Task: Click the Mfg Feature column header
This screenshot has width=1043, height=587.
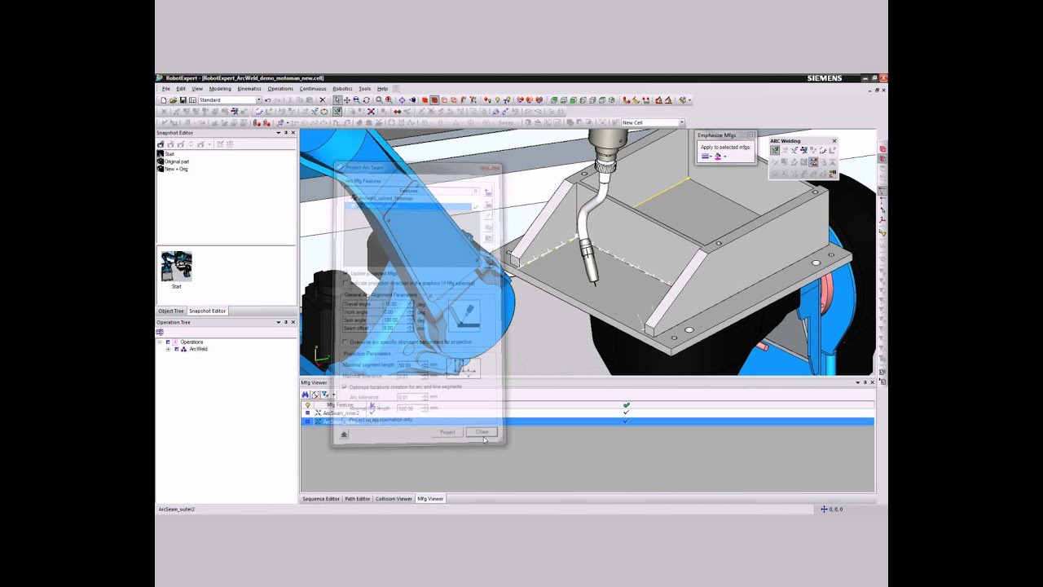Action: pyautogui.click(x=340, y=404)
